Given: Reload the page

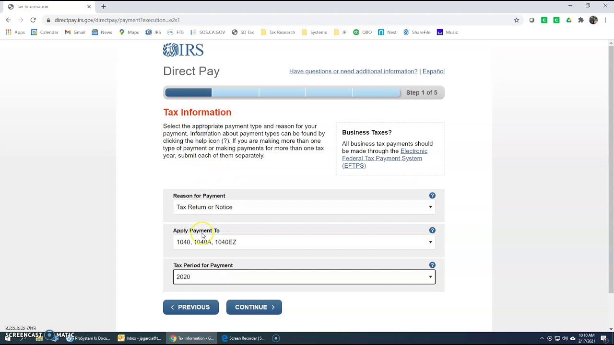Looking at the screenshot, I should [x=33, y=20].
